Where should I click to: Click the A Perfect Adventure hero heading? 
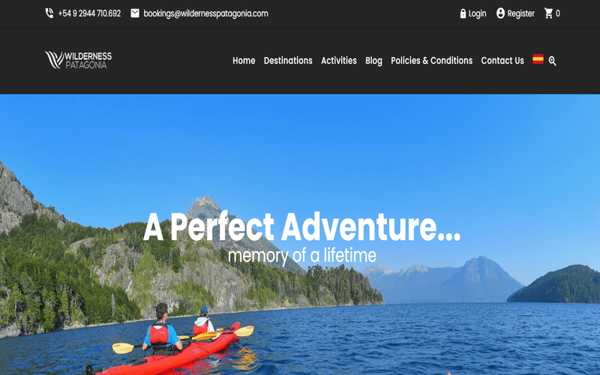301,227
